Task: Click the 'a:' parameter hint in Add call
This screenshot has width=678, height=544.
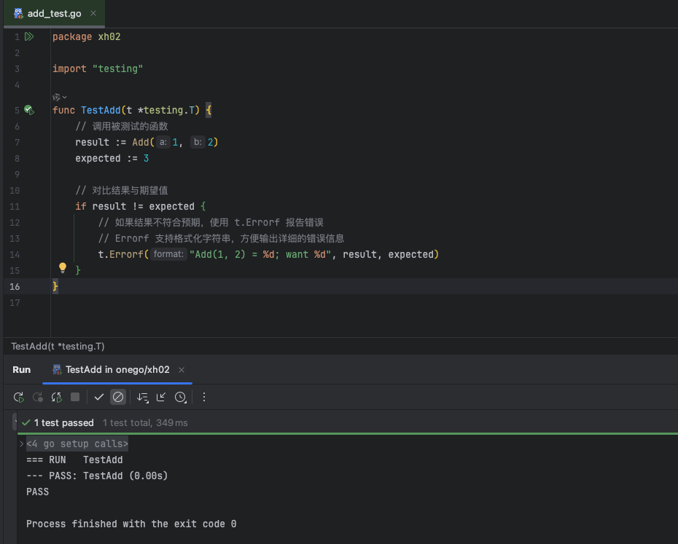Action: click(163, 142)
